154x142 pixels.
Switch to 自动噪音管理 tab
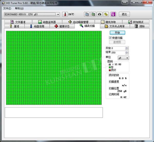(79, 22)
